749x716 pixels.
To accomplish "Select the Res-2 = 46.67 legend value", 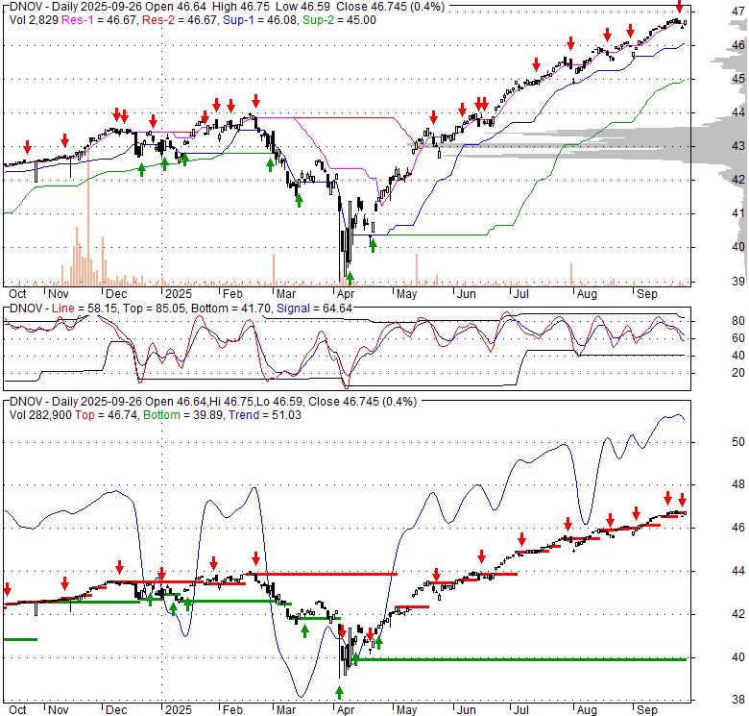I will (x=180, y=20).
